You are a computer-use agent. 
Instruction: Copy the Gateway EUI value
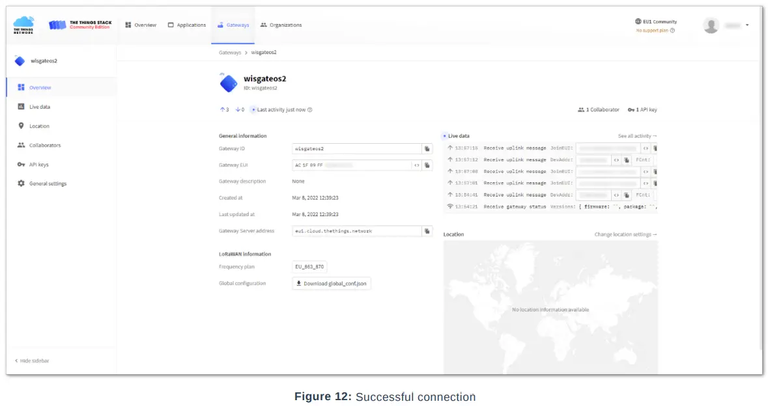point(427,165)
